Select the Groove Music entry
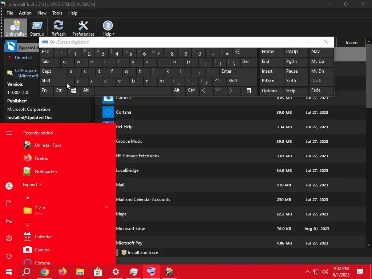Viewport: 372px width, 279px height. click(230, 141)
